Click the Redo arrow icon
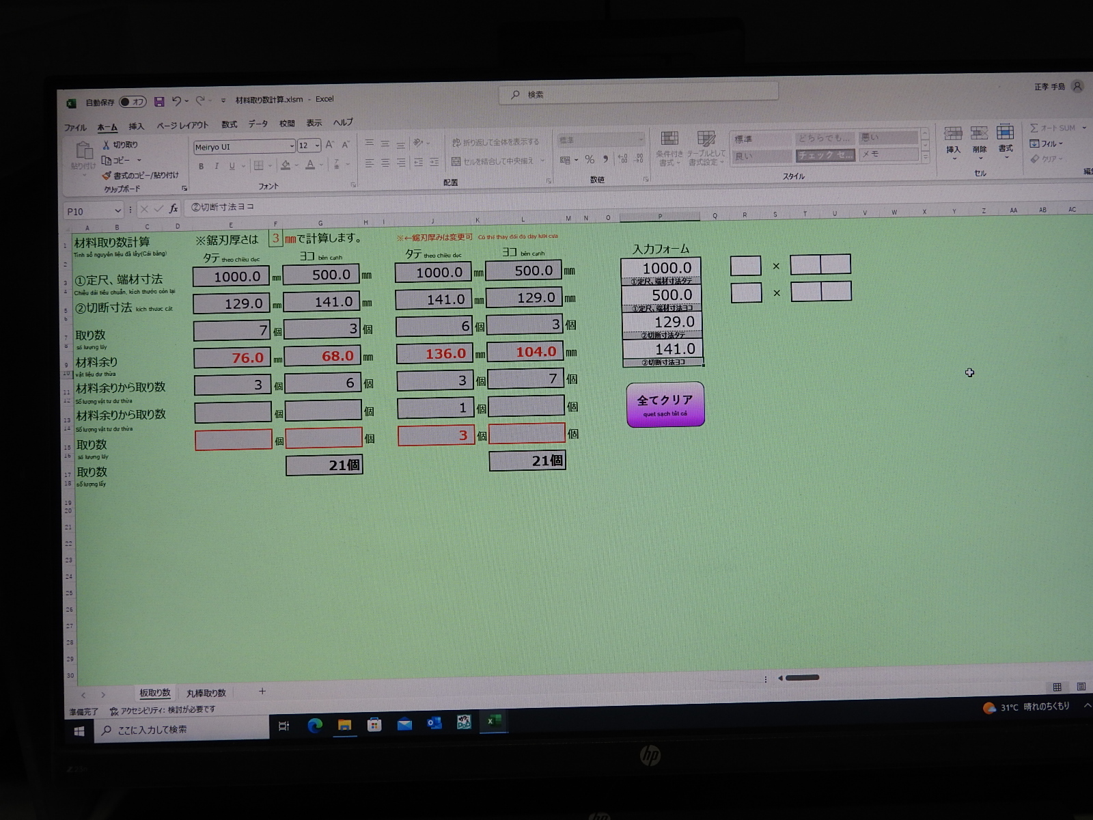The image size is (1093, 820). (200, 101)
